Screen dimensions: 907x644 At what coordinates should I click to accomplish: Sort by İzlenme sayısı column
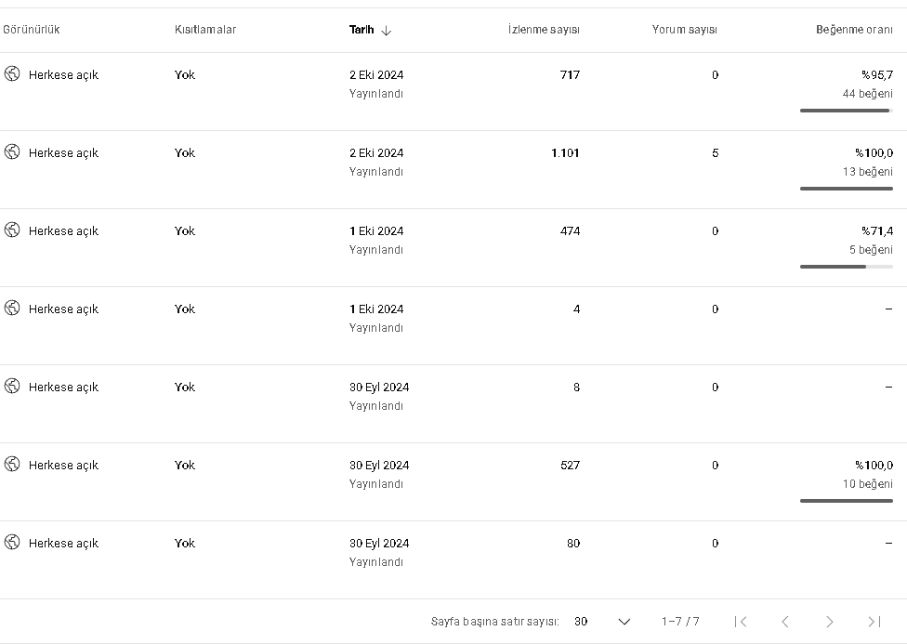pyautogui.click(x=544, y=30)
